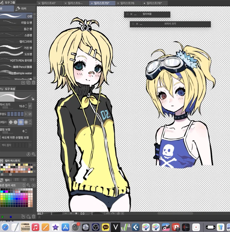The width and height of the screenshot is (230, 232).
Task: Open document tab 일러스트5—
Action: [x=75, y=3]
